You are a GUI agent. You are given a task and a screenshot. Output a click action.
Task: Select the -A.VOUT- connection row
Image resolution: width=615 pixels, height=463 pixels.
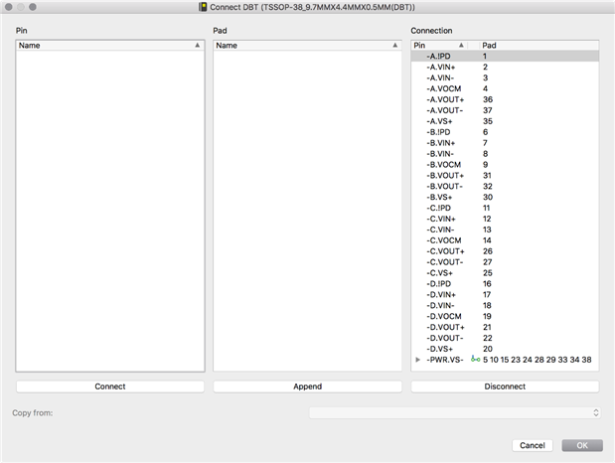505,110
